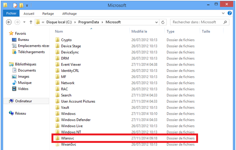Select the 'Windows NT' folder name
Viewport: 236px width, 150px height.
[x=71, y=132]
